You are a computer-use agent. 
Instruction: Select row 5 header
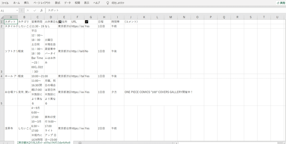point(2,92)
